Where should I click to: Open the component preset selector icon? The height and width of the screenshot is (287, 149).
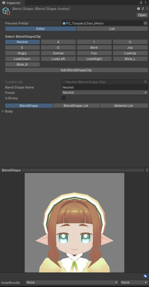[143, 9]
